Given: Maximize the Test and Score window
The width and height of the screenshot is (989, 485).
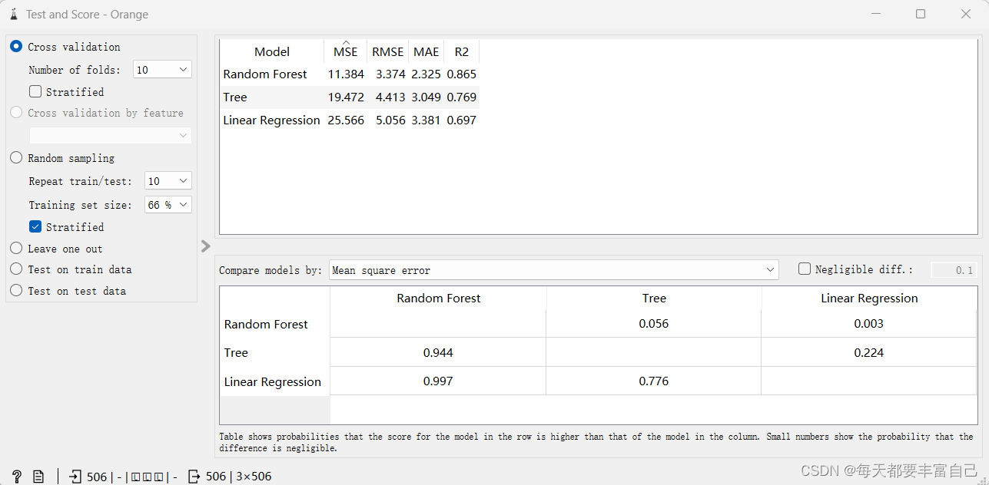Looking at the screenshot, I should tap(921, 14).
